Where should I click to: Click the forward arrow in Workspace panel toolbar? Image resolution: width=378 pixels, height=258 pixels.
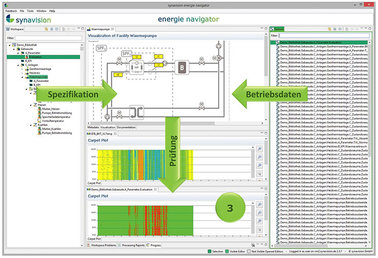[x=74, y=29]
